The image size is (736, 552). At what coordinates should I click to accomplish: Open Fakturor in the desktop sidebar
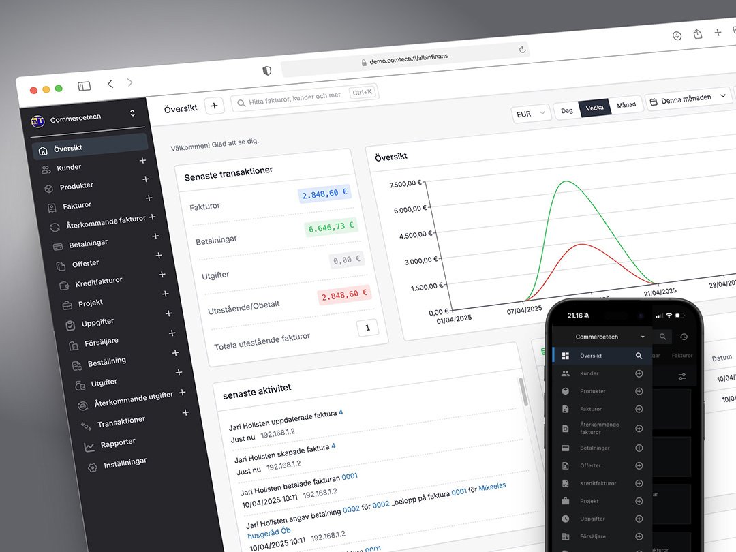77,206
